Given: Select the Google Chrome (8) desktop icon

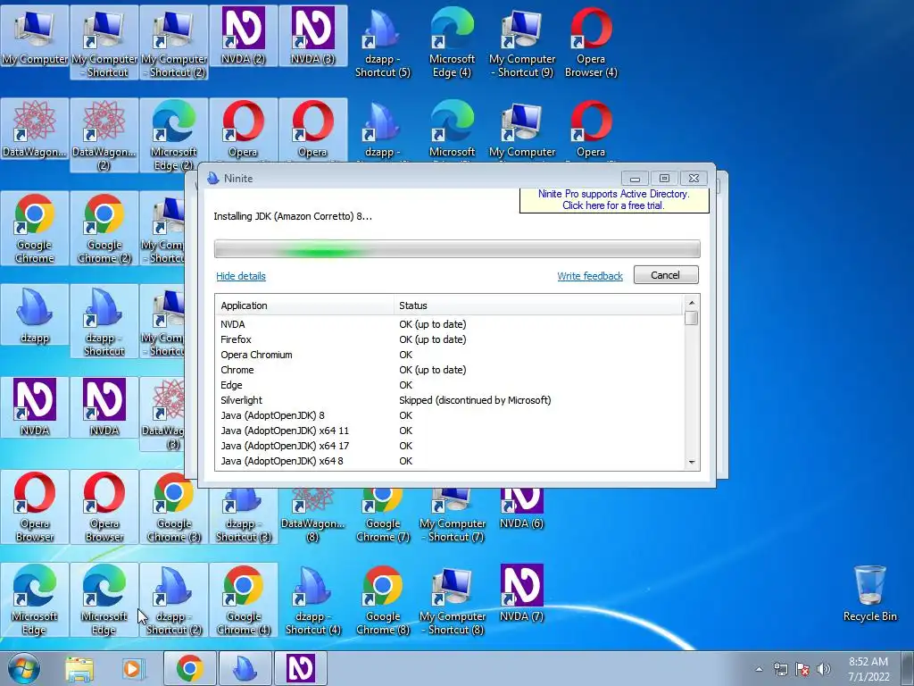Looking at the screenshot, I should coord(382,599).
